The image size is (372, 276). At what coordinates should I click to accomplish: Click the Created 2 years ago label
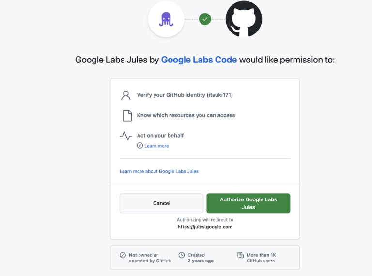coord(201,258)
